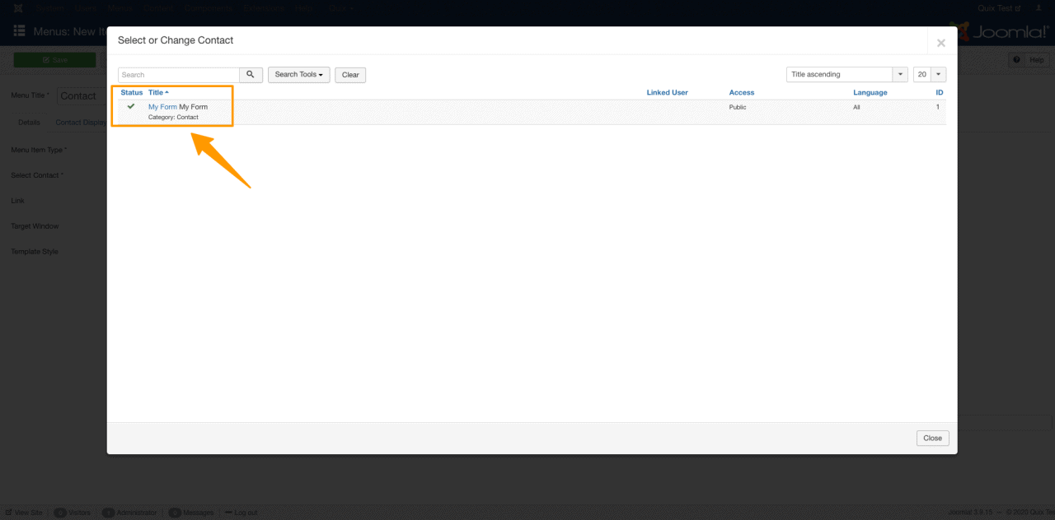
Task: Click the Search input field
Action: pos(179,75)
